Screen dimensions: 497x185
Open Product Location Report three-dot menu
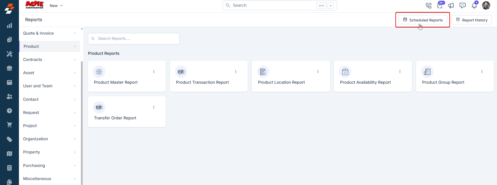click(x=318, y=72)
